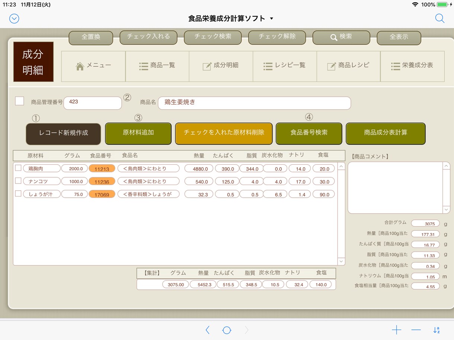Screen dimensions: 454x340
Task: Click the 検索 button with magnifier
Action: [341, 37]
